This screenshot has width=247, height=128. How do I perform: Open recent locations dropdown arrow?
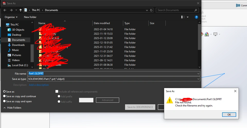[x=16, y=10]
